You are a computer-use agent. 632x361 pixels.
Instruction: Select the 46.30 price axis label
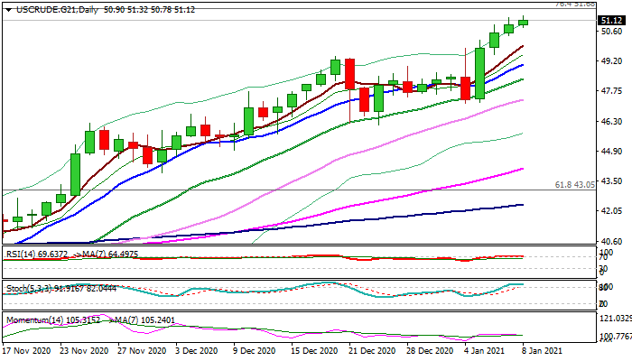611,121
